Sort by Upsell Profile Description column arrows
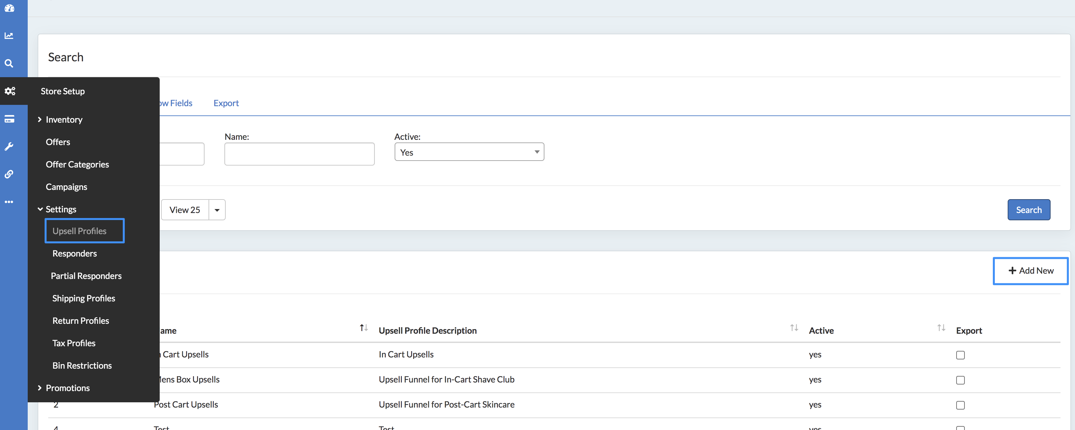 coord(794,328)
